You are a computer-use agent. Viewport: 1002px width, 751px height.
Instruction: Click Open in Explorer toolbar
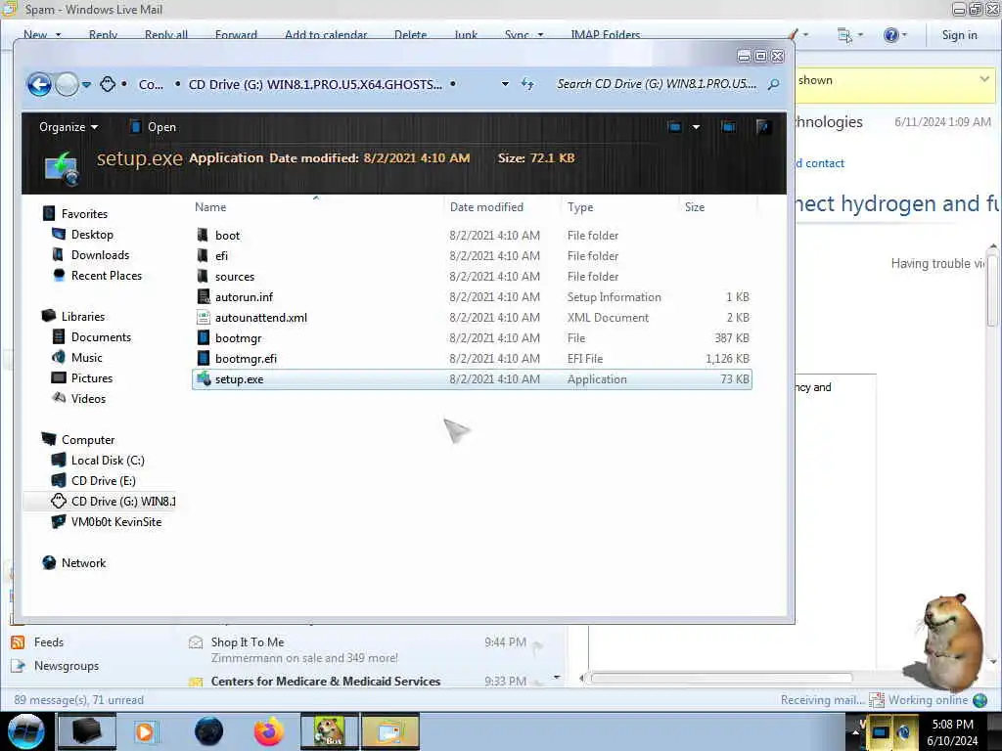154,127
